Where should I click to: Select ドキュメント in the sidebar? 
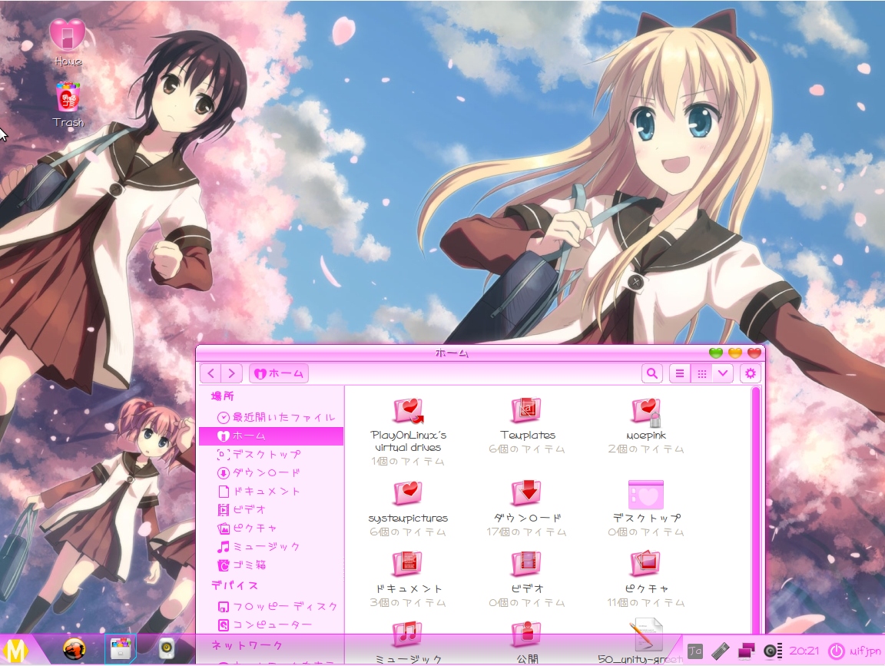(271, 491)
